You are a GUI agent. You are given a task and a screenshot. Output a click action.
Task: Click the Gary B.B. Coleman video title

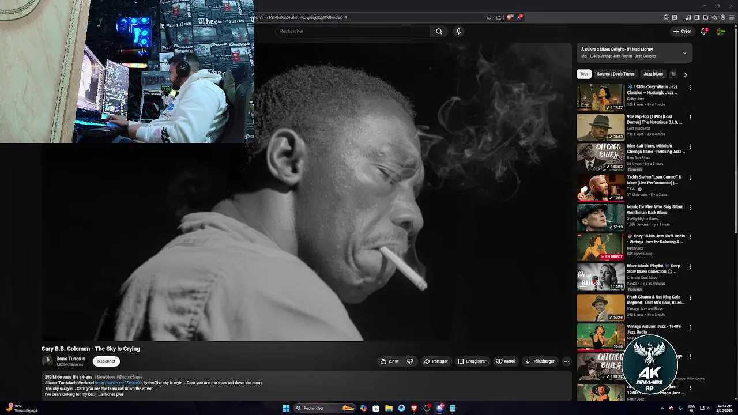[x=91, y=349]
